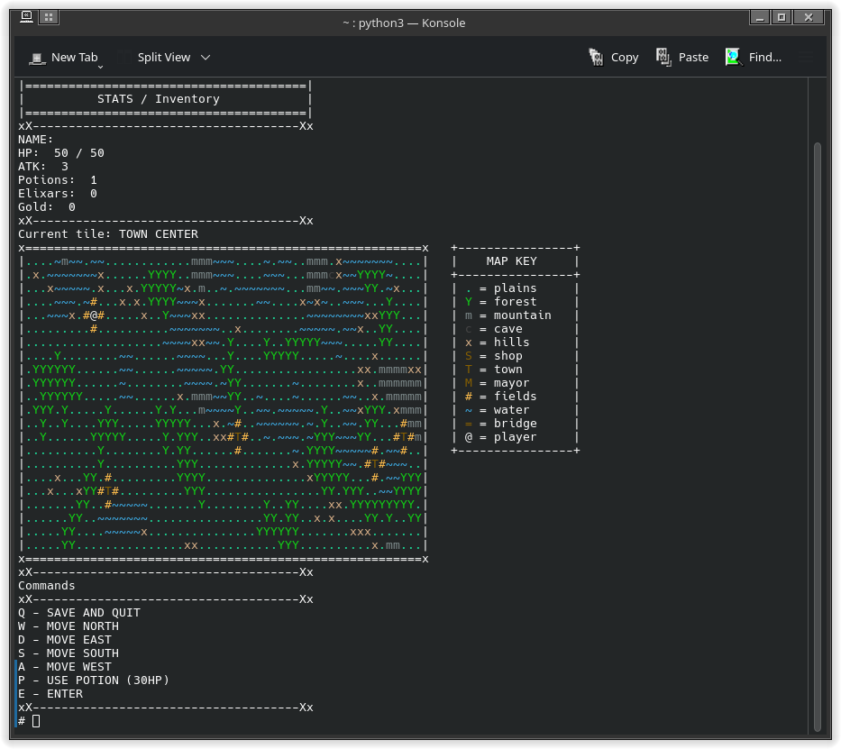
Task: Open the Find... search tool
Action: (x=753, y=58)
